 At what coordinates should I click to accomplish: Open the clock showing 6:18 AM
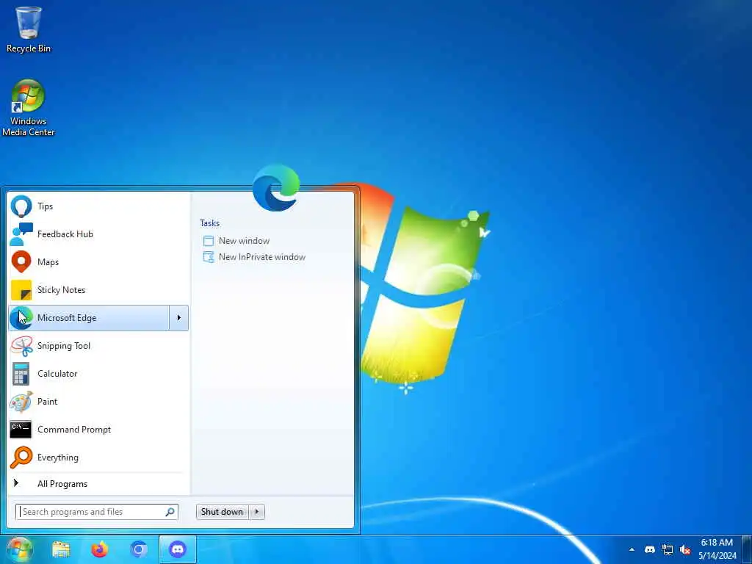(717, 549)
